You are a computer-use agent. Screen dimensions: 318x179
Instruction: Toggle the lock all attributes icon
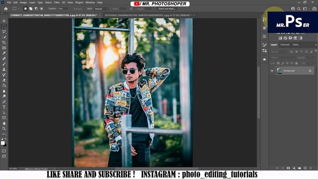(x=296, y=63)
